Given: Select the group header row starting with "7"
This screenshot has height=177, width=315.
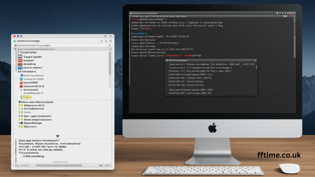Looking at the screenshot, I should tap(27, 52).
